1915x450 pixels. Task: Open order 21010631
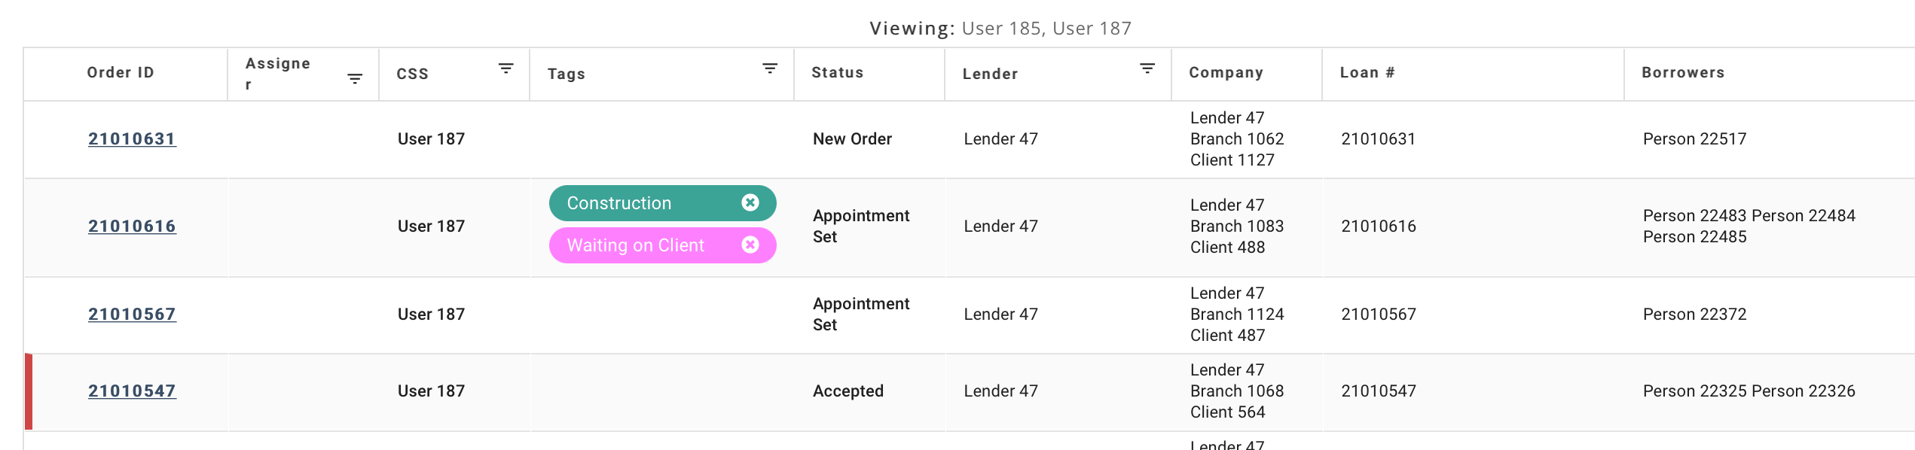[132, 139]
